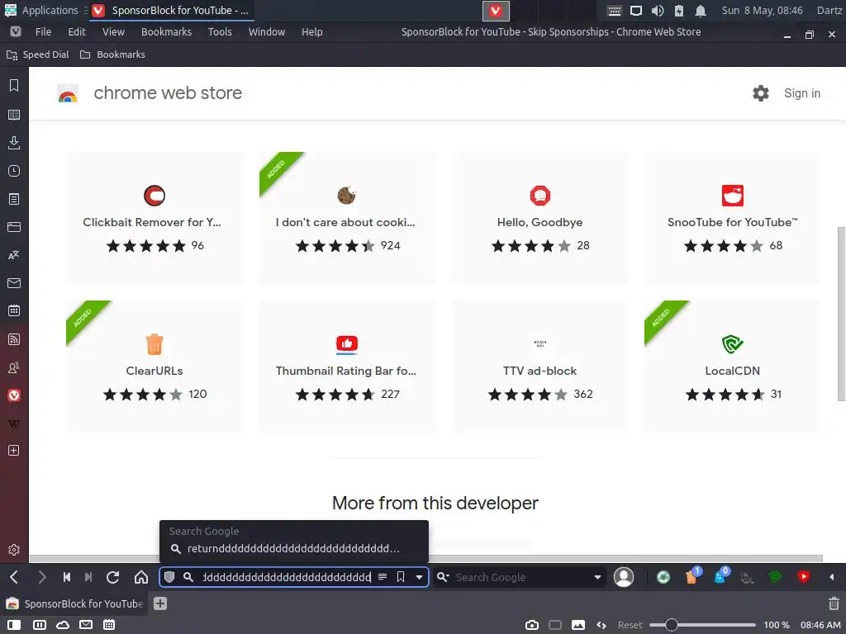Open the Help menu

click(x=311, y=32)
